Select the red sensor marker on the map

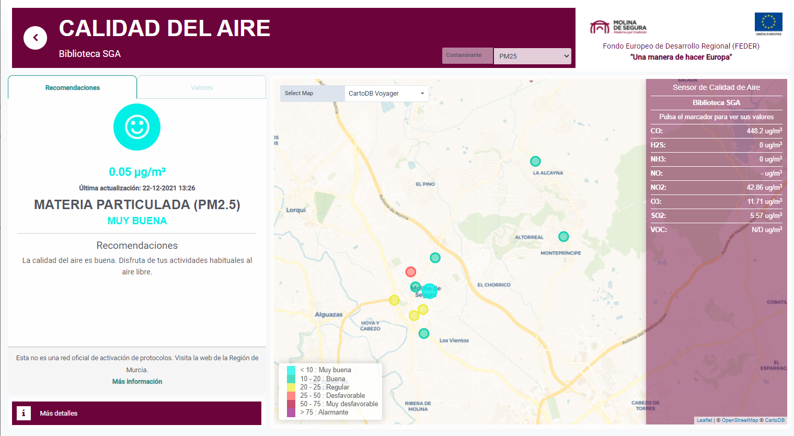[411, 272]
